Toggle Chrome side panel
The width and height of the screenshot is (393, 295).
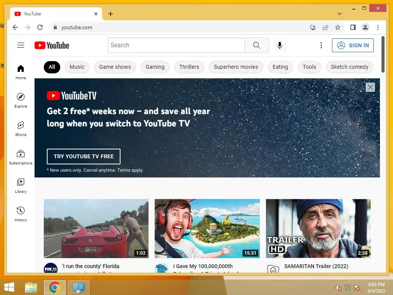click(x=353, y=27)
